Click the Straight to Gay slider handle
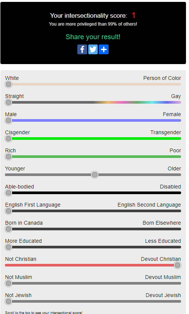The image size is (189, 314). click(x=8, y=102)
